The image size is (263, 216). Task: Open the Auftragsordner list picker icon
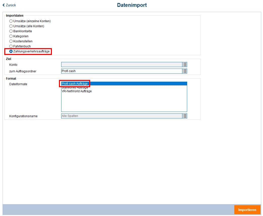(185, 71)
